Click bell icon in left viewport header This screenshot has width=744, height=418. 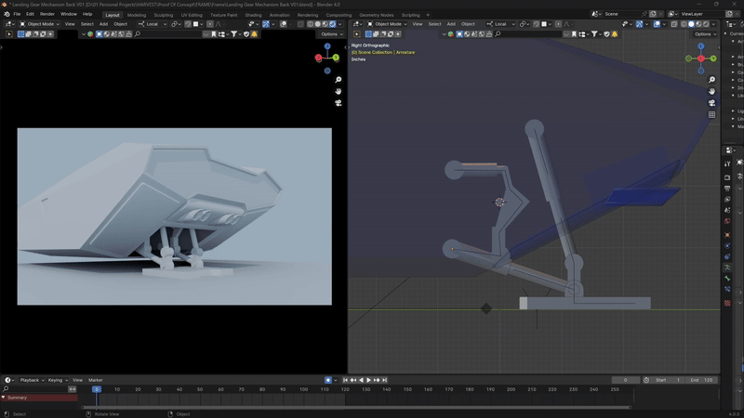click(254, 34)
